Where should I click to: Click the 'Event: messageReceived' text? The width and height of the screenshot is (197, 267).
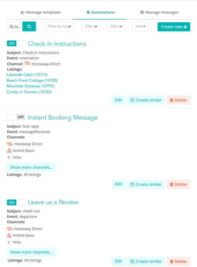(x=28, y=132)
